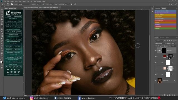
Task: Toggle layer filter on/off switch
Action: [176, 41]
